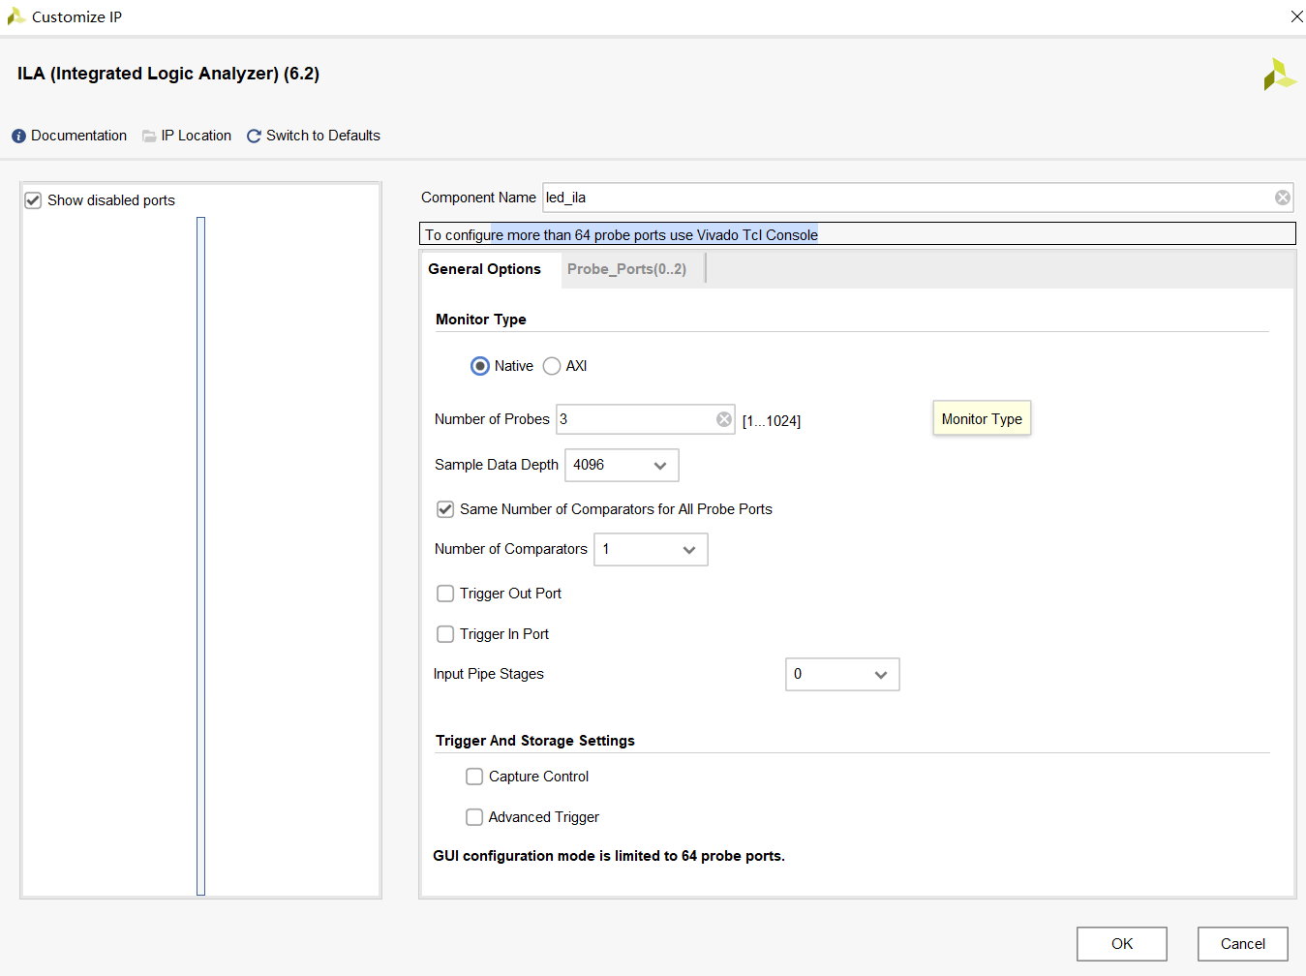Click the Monitor Type section heading
Viewport: 1306px width, 976px height.
(x=481, y=320)
